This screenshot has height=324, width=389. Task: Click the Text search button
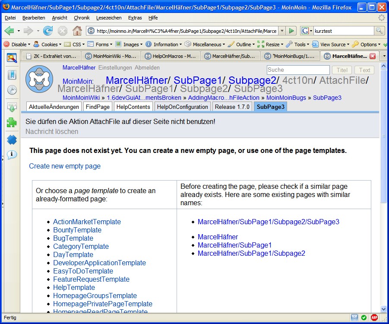tap(364, 70)
